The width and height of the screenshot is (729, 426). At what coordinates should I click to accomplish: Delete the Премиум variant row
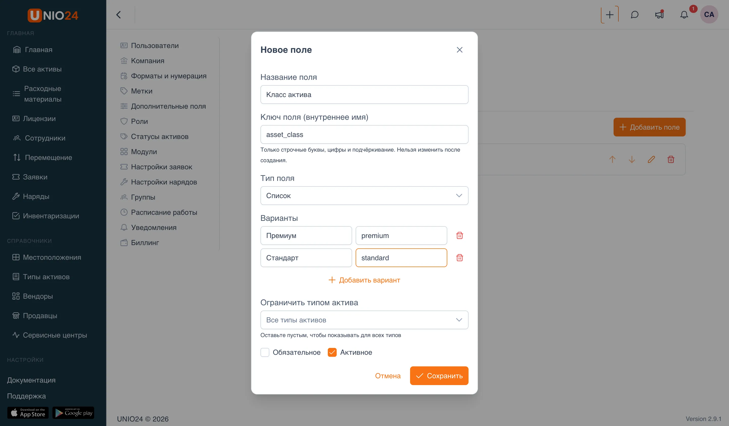coord(459,235)
